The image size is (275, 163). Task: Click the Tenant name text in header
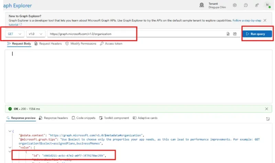point(217,7)
